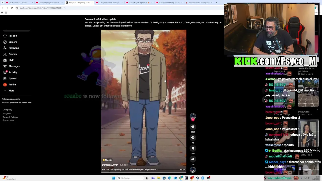This screenshot has height=181, width=322.
Task: Click the Community Guidelines update notice
Action: point(153,22)
